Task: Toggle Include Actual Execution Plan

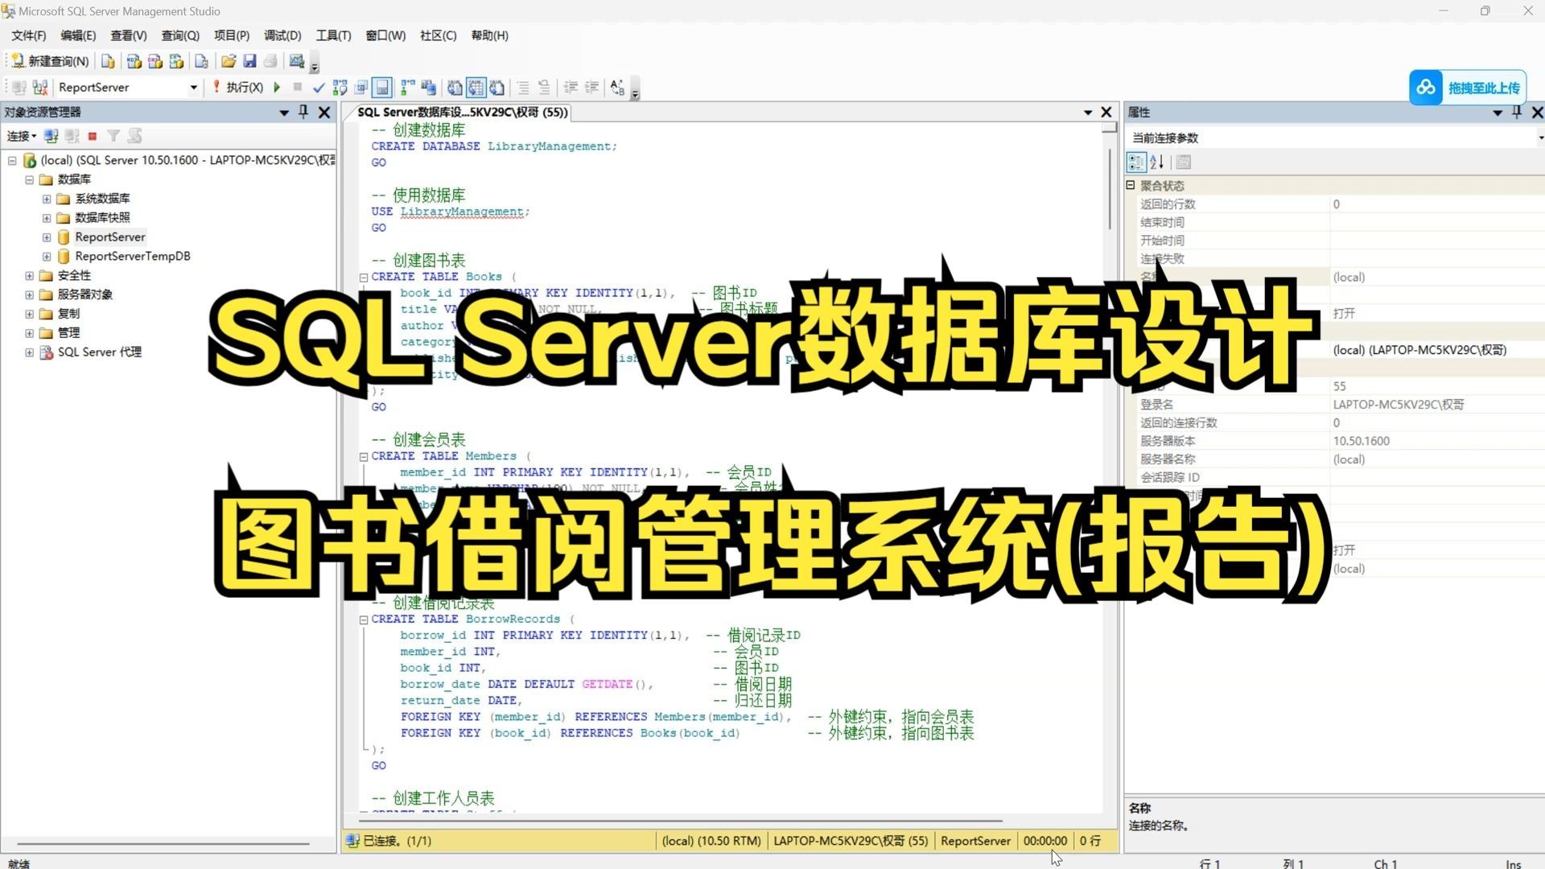Action: tap(408, 87)
